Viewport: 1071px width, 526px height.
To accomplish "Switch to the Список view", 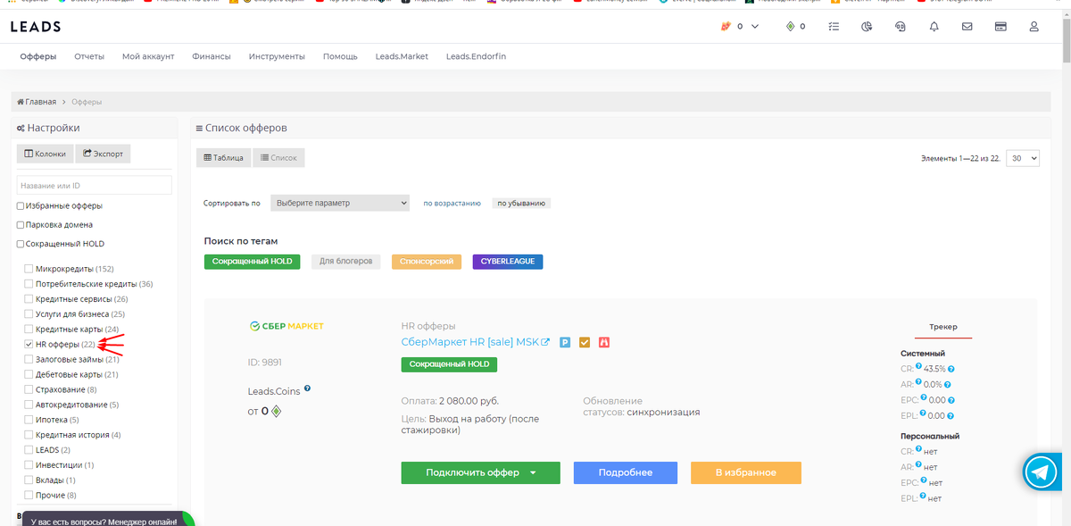I will (278, 157).
